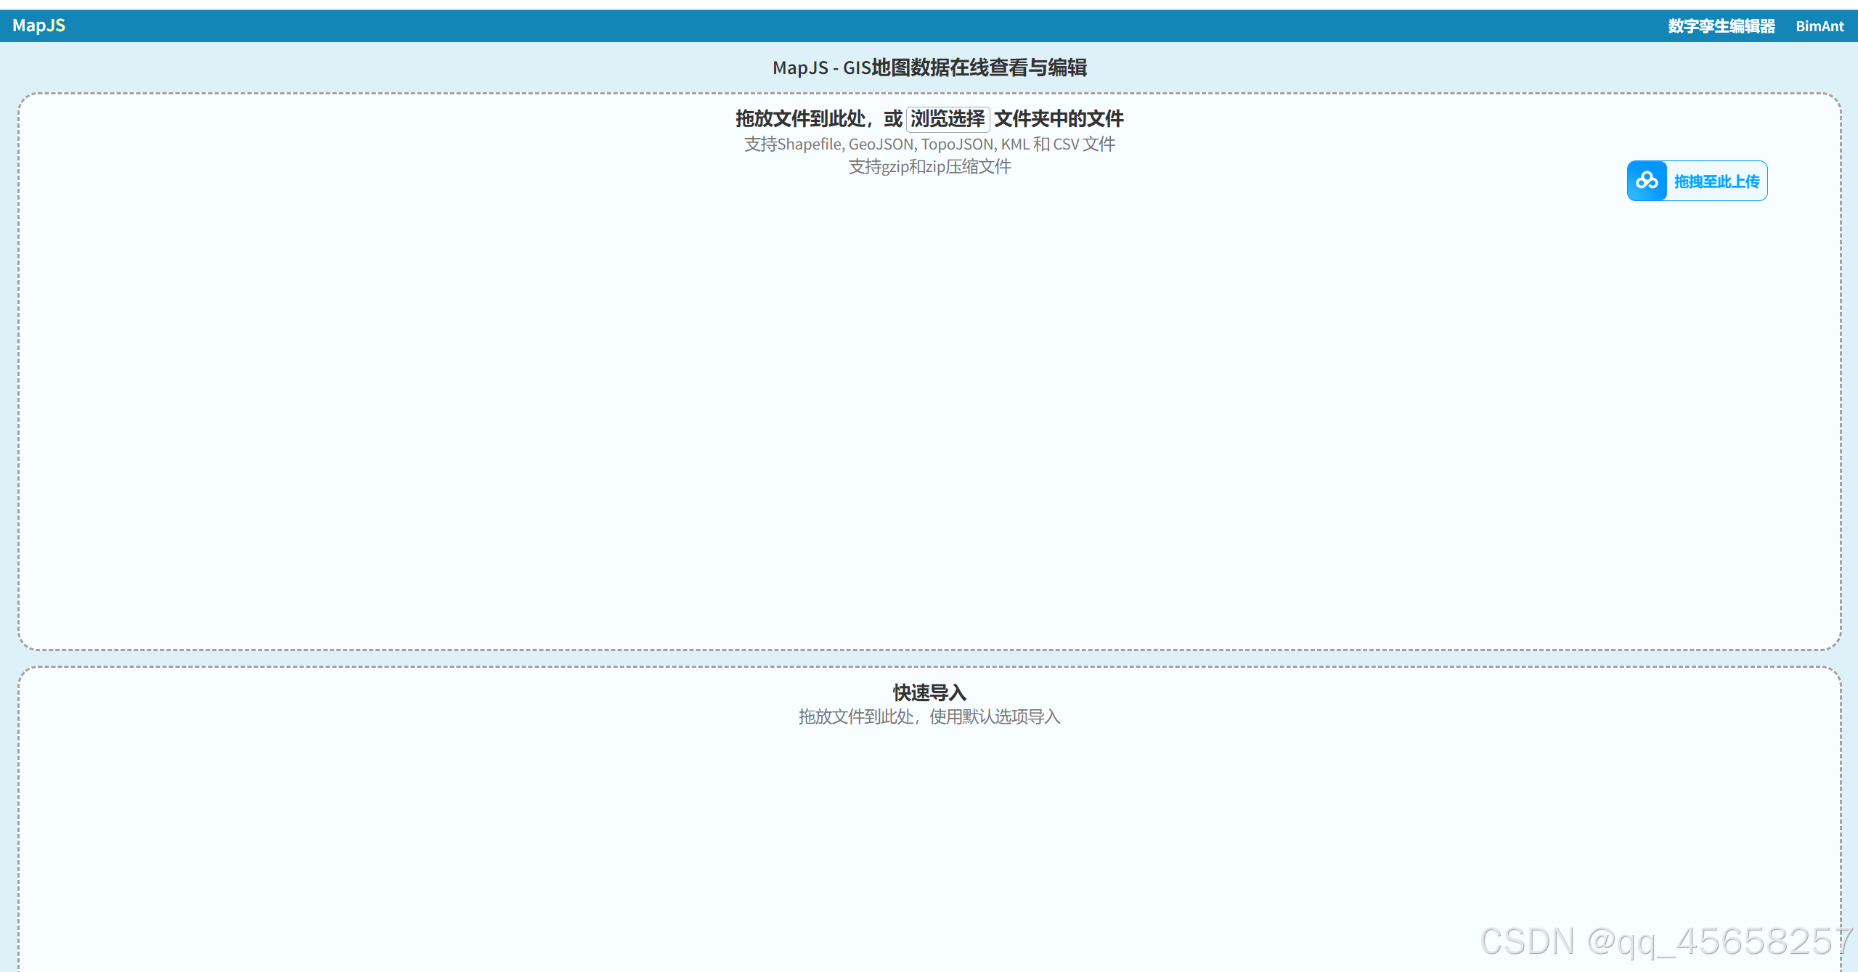Open the 数字孪生编辑器 link
The height and width of the screenshot is (972, 1858).
1721,26
